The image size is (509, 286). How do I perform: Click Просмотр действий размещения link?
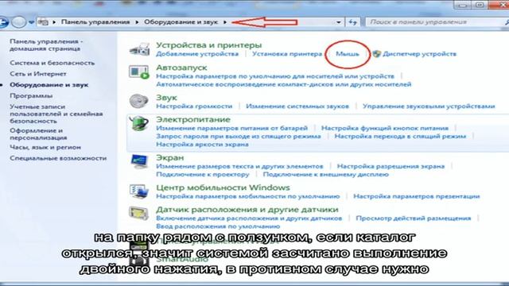point(414,218)
